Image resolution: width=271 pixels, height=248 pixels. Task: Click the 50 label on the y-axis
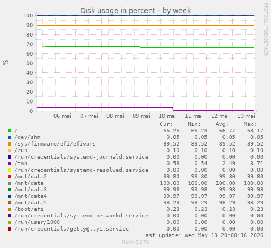point(29,63)
